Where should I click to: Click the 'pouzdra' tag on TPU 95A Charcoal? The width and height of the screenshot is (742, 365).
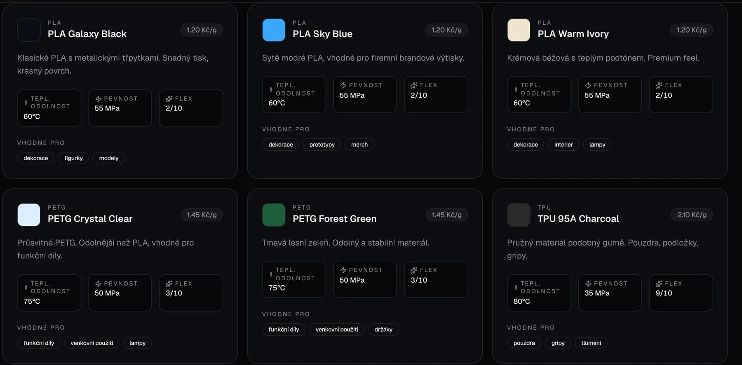tap(524, 343)
